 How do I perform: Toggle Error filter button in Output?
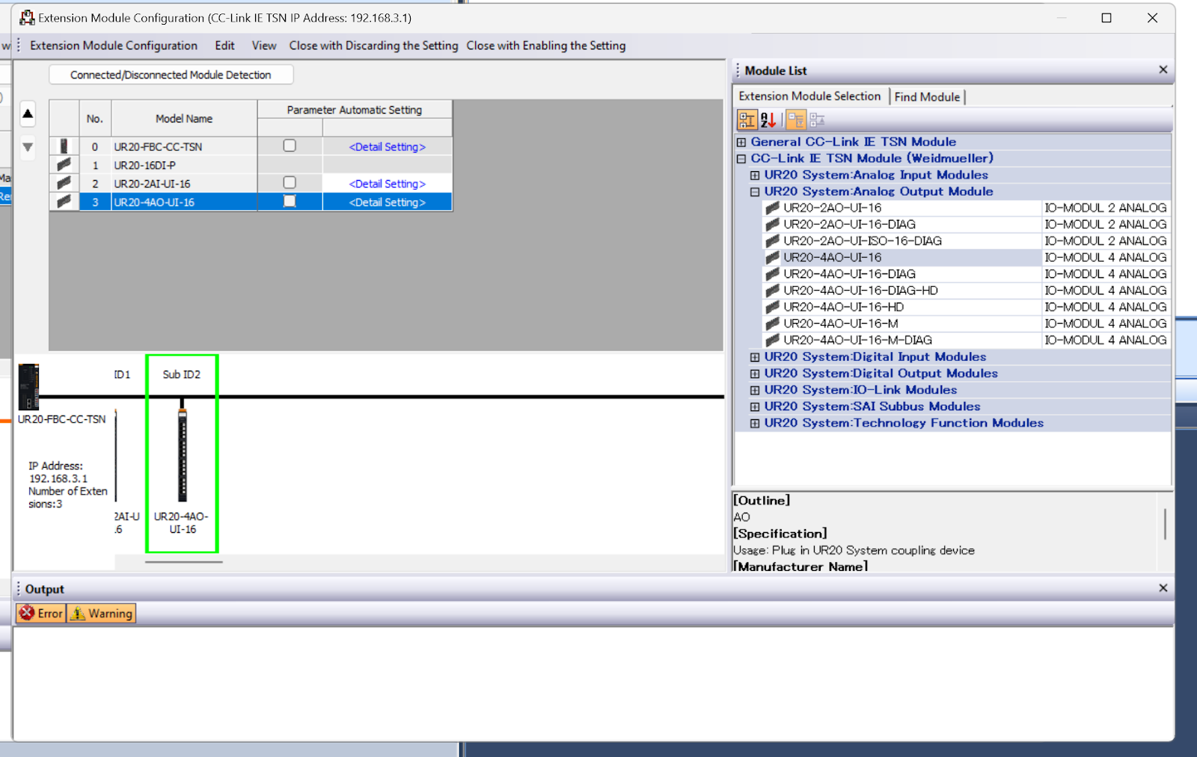point(41,613)
